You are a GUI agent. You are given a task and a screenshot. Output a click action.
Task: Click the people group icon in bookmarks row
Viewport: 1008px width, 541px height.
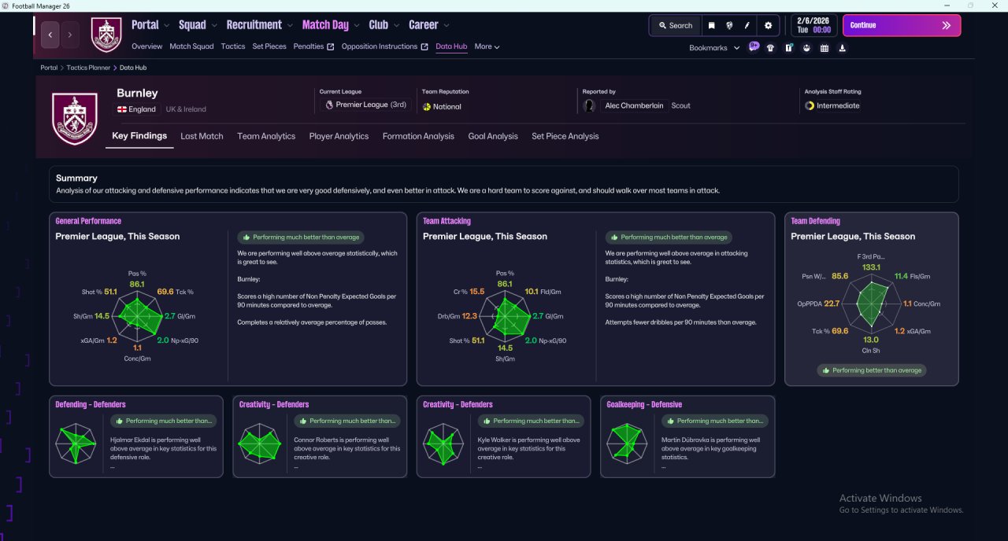click(x=806, y=48)
